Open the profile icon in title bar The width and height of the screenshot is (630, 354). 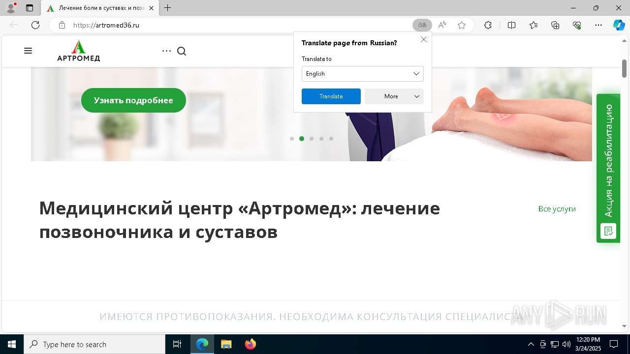[10, 7]
